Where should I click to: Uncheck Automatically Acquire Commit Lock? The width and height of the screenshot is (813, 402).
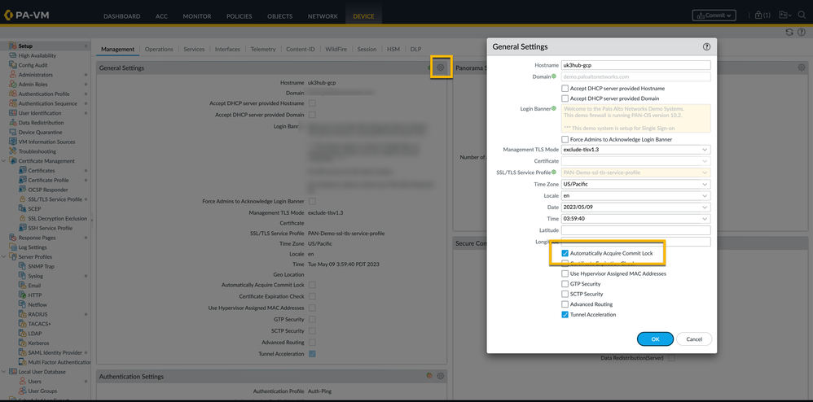coord(565,253)
